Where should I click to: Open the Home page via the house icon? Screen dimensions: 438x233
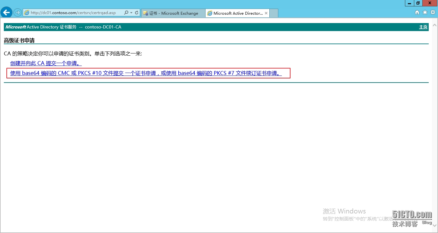pos(417,12)
